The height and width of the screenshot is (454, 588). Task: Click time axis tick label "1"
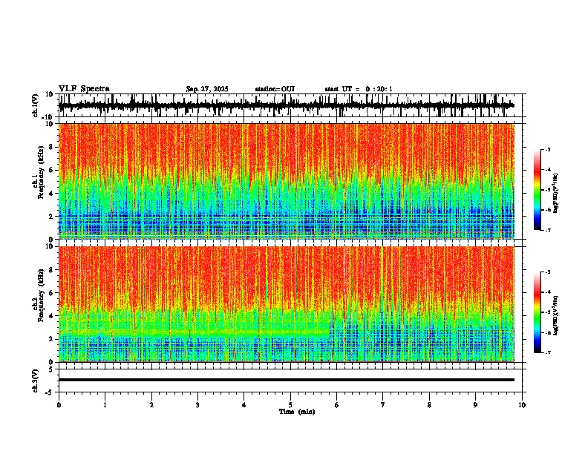coord(105,405)
